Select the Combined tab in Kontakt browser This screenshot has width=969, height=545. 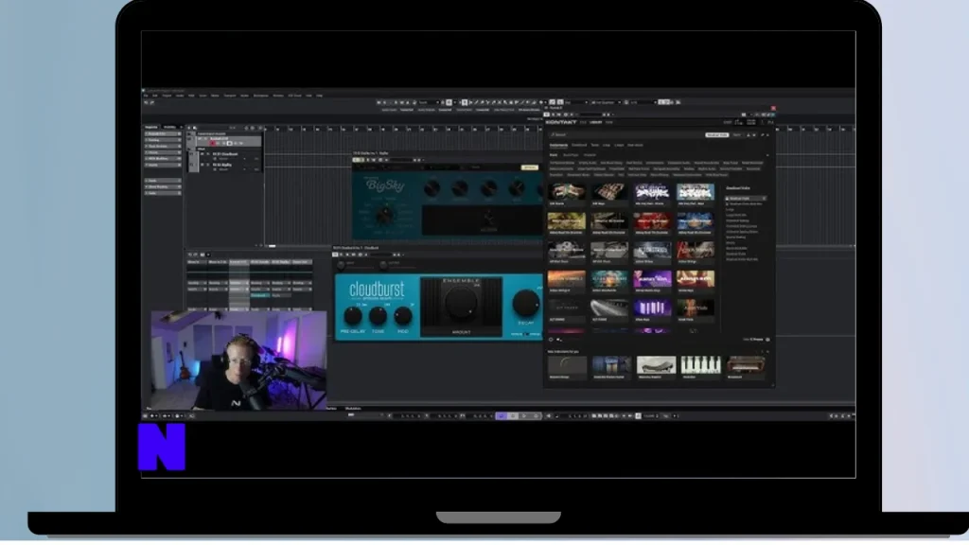click(x=579, y=145)
